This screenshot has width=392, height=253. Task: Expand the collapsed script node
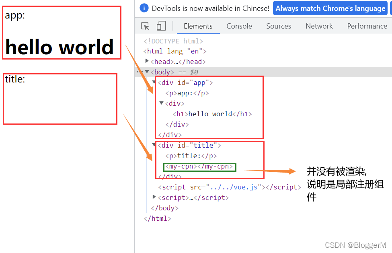pyautogui.click(x=154, y=197)
